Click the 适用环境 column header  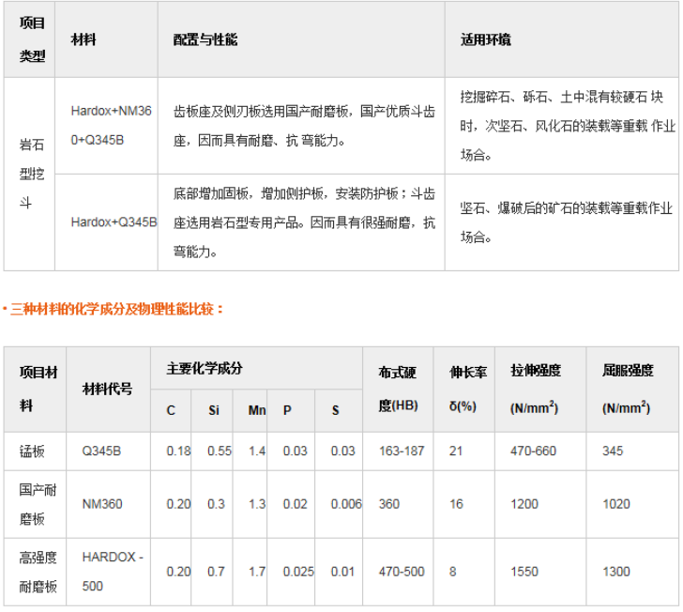click(485, 40)
